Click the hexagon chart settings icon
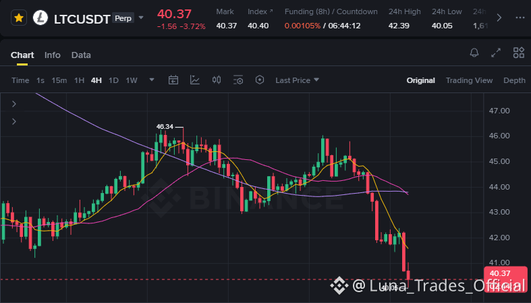The image size is (531, 303). 260,80
